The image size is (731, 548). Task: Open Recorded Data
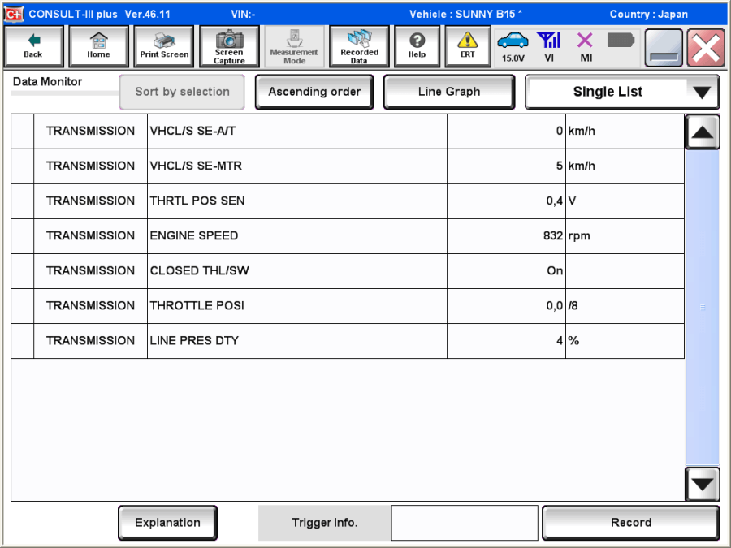359,46
